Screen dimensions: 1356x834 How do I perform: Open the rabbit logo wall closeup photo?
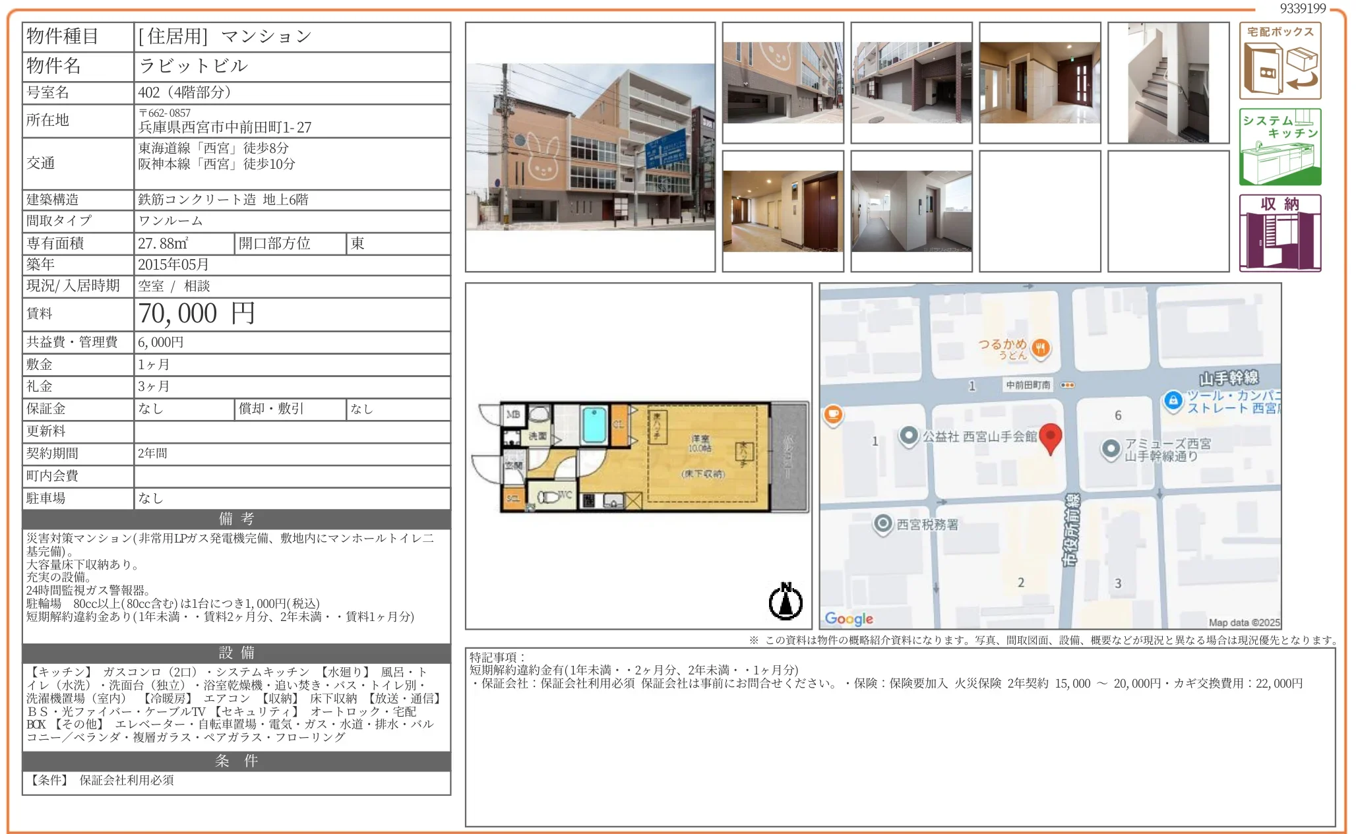pyautogui.click(x=783, y=82)
